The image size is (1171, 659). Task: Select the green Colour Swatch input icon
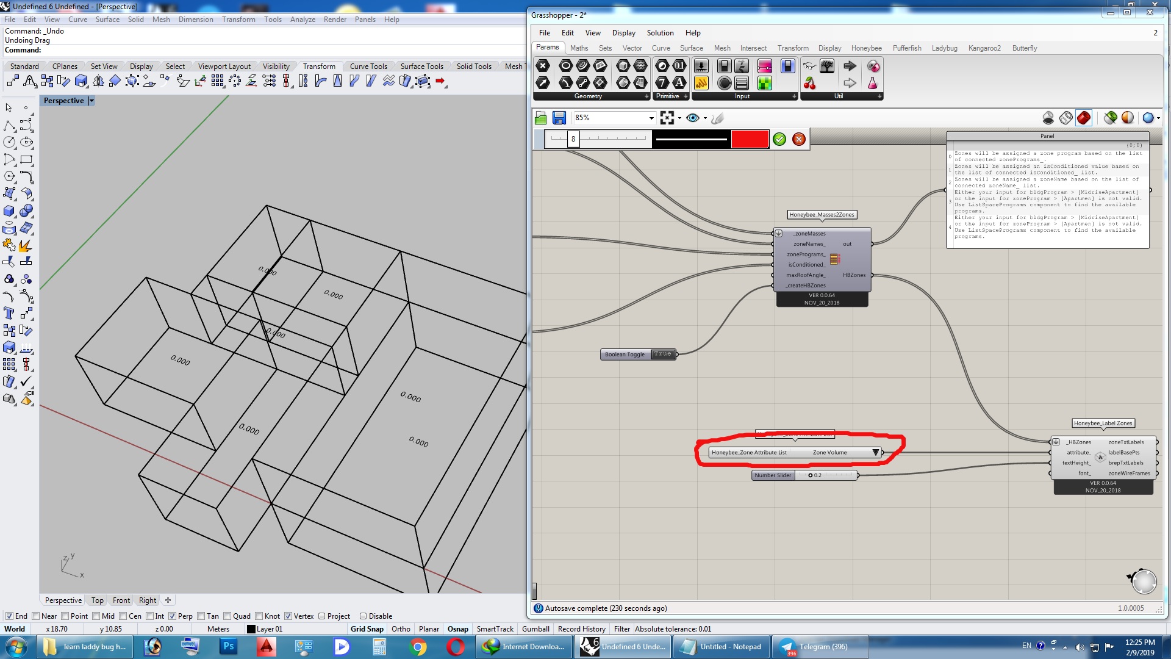pyautogui.click(x=765, y=82)
